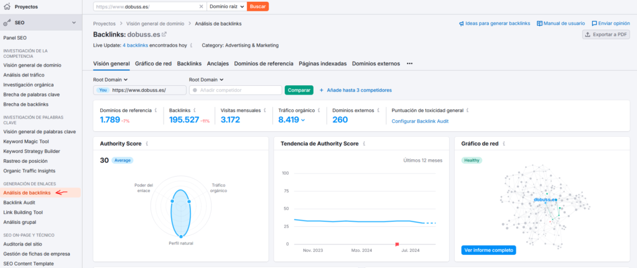The width and height of the screenshot is (637, 268).
Task: Switch to Dominios externos tab
Action: [376, 64]
